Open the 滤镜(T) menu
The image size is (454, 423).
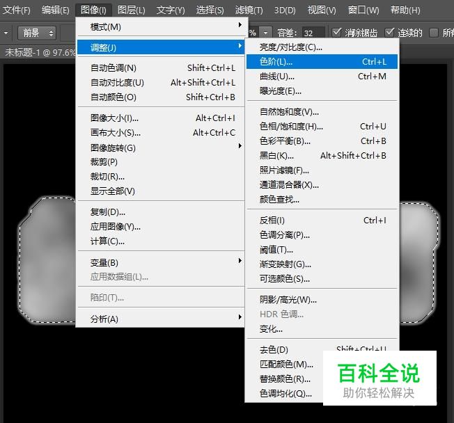point(249,10)
